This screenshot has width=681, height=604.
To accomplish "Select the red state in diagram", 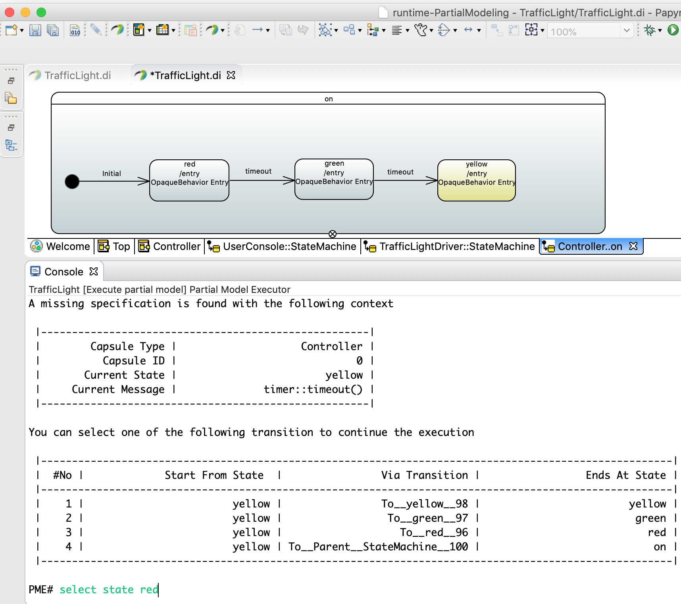I will (x=189, y=180).
